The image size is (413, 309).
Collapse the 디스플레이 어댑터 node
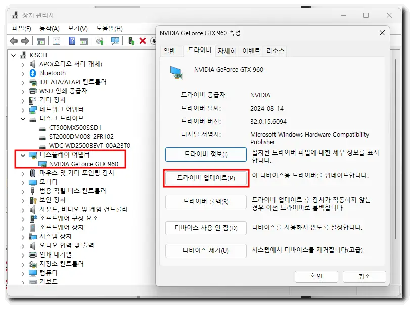pos(22,155)
